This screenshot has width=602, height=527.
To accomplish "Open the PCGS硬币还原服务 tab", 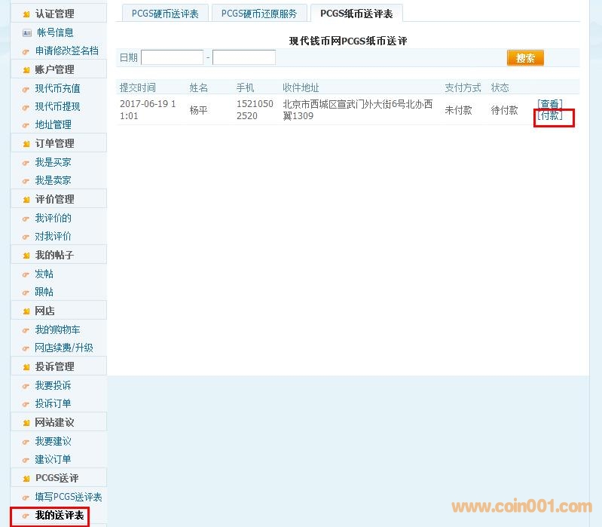I will click(x=258, y=14).
